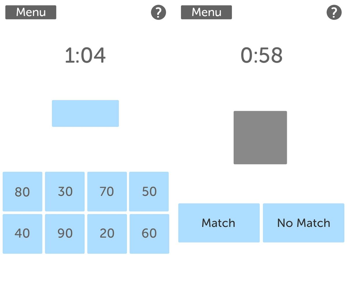Tap the lowest-numbered answer tile
Screen dimensions: 347x304
point(107,233)
